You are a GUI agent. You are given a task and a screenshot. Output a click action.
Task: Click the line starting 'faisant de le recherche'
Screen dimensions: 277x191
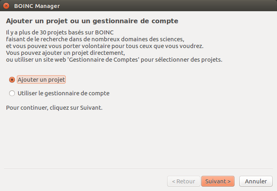click(95, 39)
